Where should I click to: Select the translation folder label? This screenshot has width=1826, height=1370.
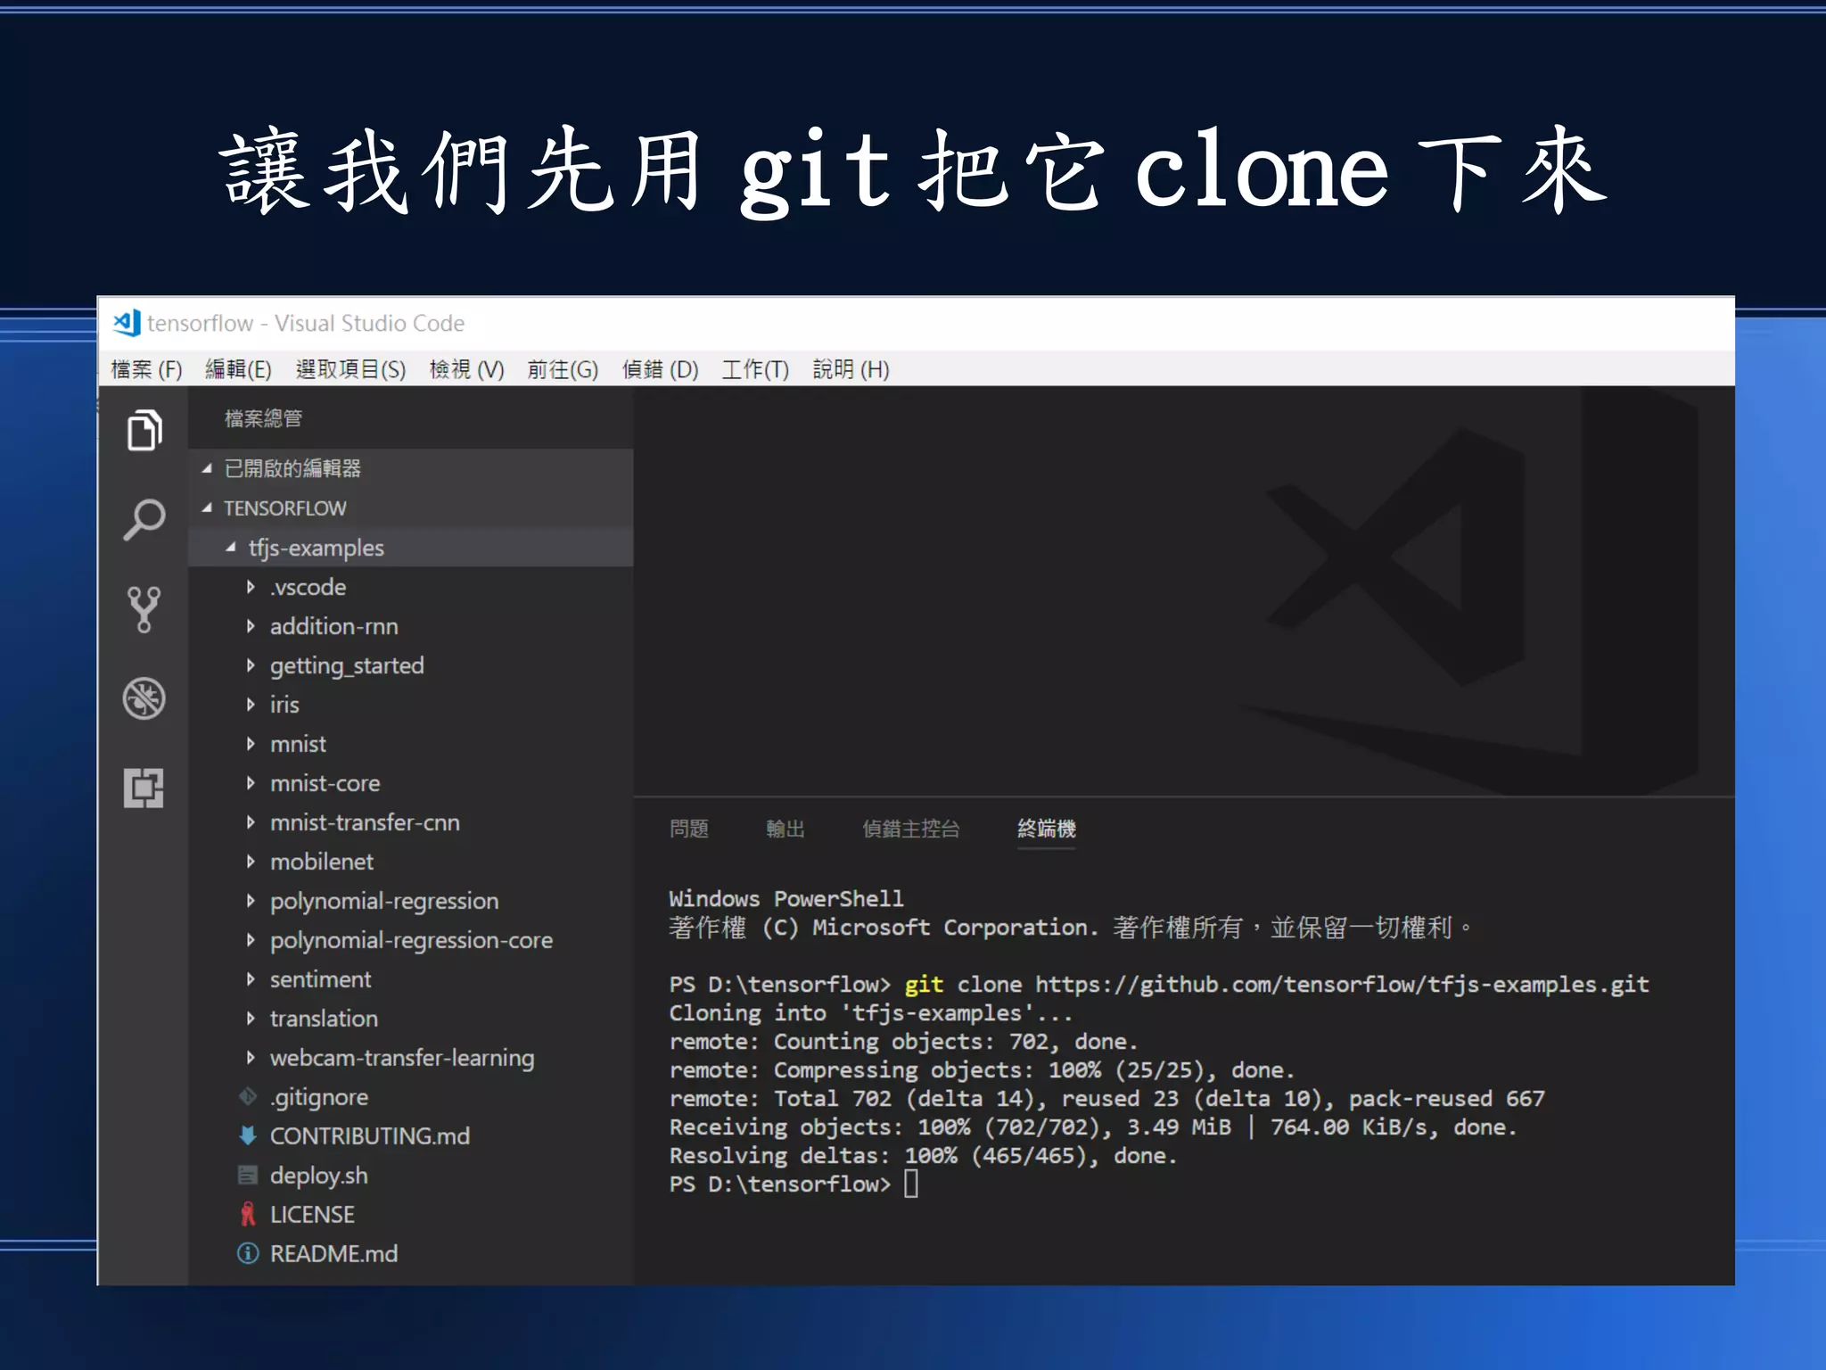pyautogui.click(x=324, y=1018)
